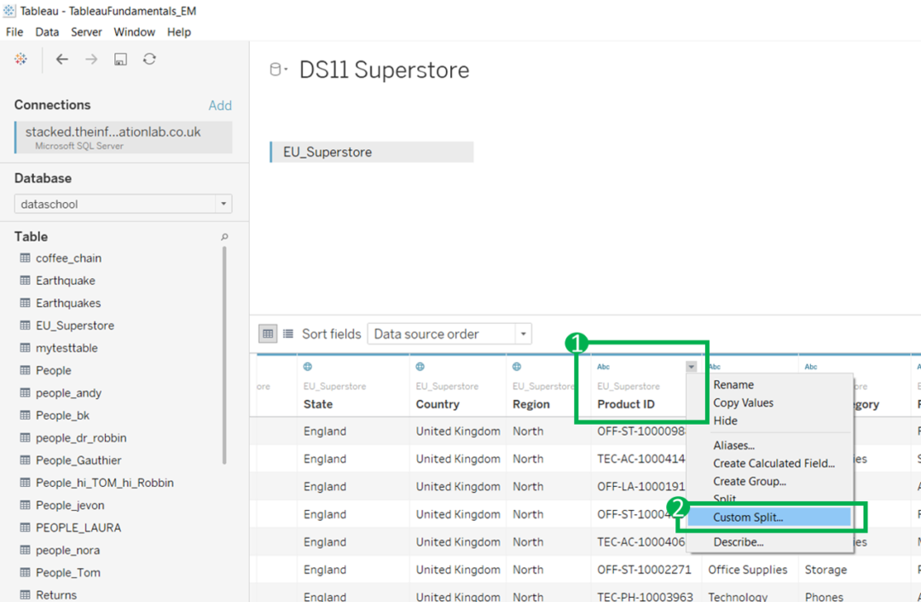The image size is (921, 602).
Task: Choose Custom Split from the context menu
Action: 748,518
